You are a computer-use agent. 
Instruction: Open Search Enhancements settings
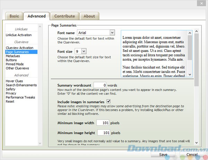(x=21, y=85)
